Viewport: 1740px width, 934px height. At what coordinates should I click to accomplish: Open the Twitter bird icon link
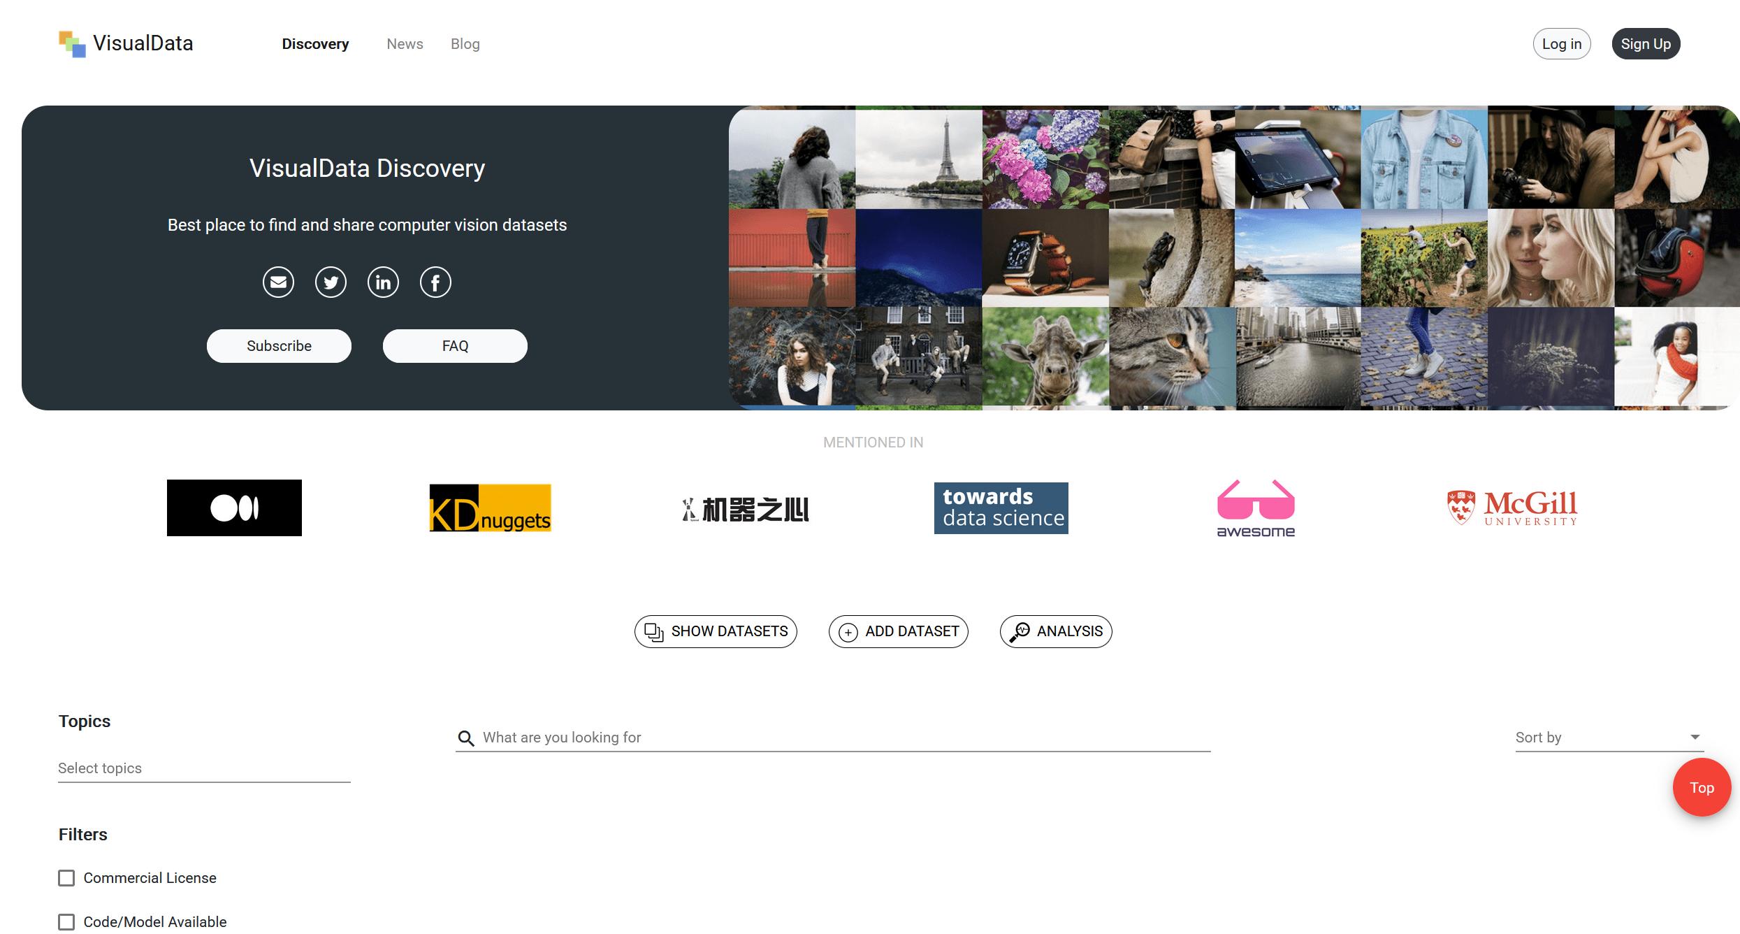331,282
